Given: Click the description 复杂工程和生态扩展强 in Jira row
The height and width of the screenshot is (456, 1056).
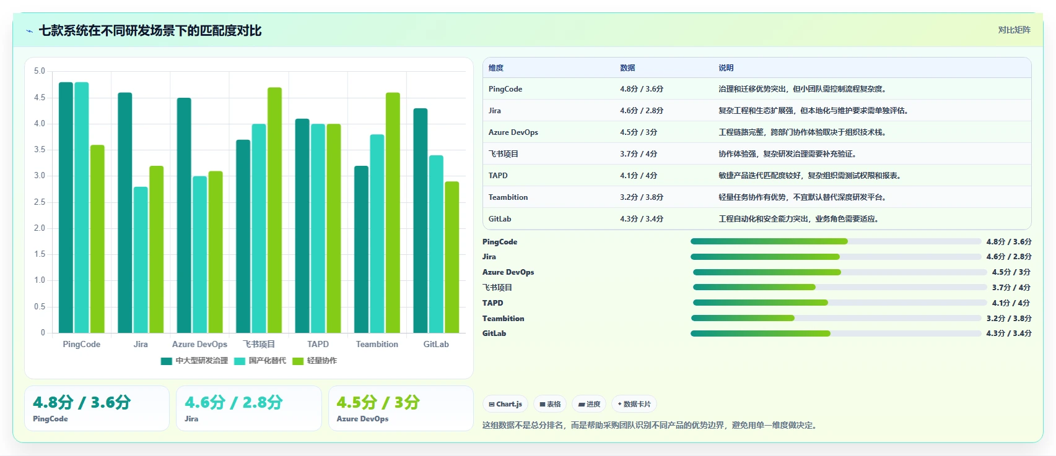Looking at the screenshot, I should [x=814, y=111].
